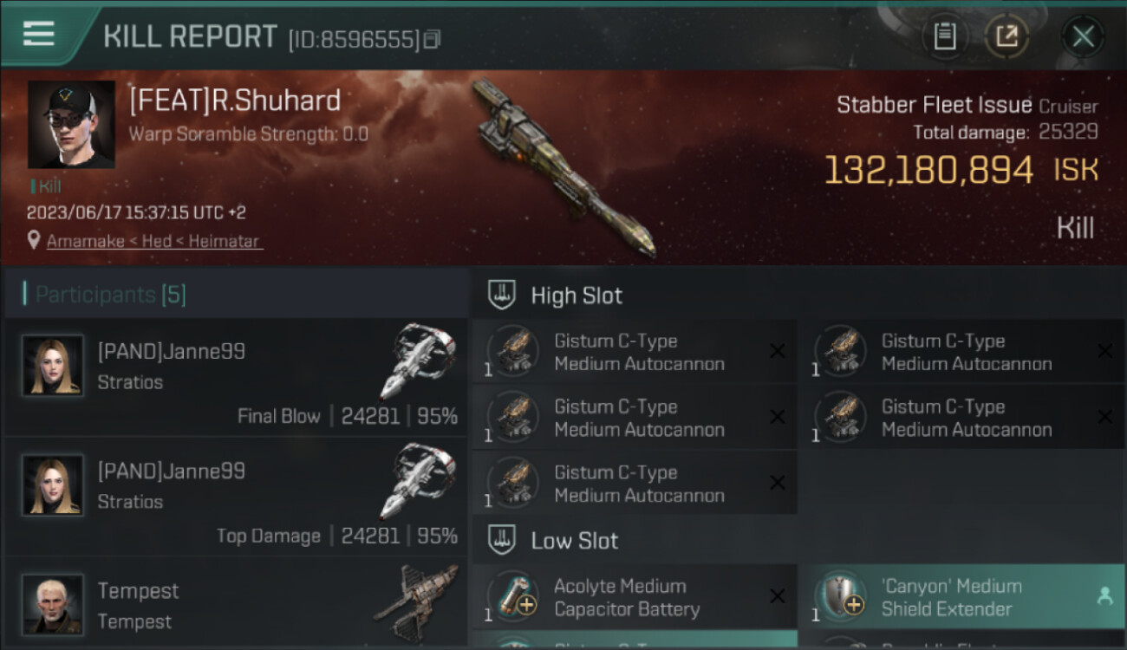Select first Gistum C-Type Medium Autocannon icon
This screenshot has height=650, width=1127.
(512, 351)
